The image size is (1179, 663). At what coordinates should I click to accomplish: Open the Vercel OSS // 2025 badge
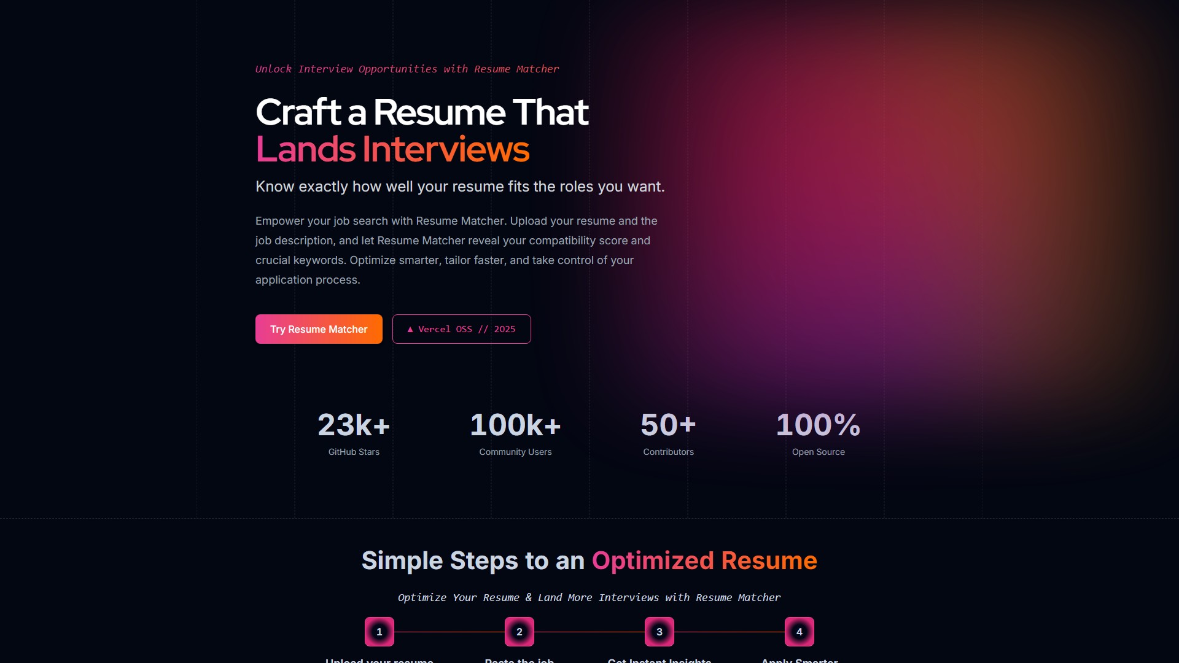[461, 329]
